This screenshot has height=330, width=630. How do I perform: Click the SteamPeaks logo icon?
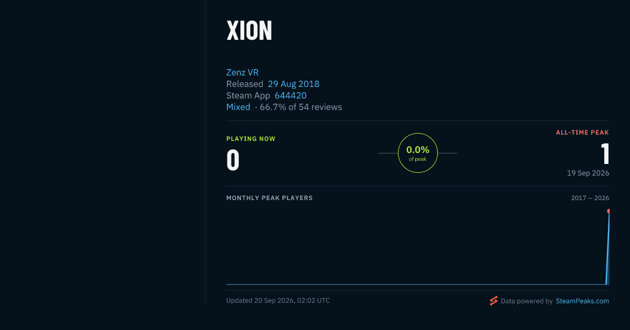point(493,301)
